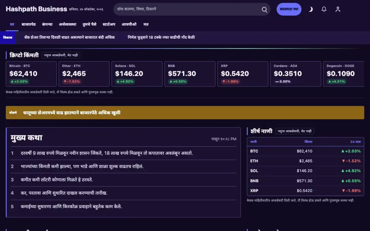Open story four about कर, परतावा
Viewport: 370px width, 231px height.
point(64,193)
